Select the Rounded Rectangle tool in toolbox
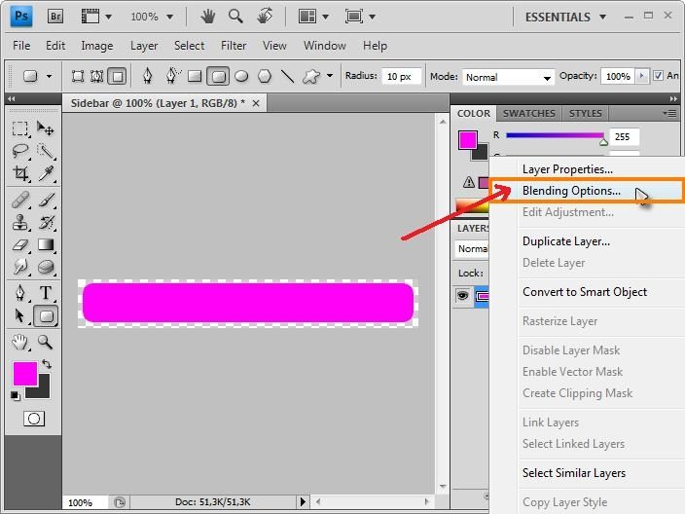Viewport: 685px width, 514px height. (46, 316)
